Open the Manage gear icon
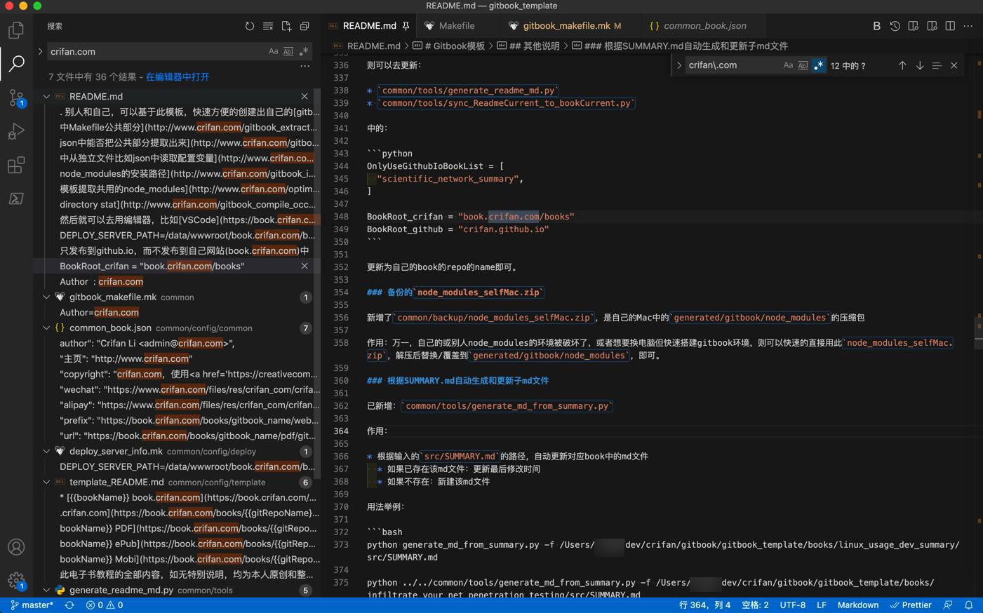The width and height of the screenshot is (983, 613). pyautogui.click(x=15, y=581)
